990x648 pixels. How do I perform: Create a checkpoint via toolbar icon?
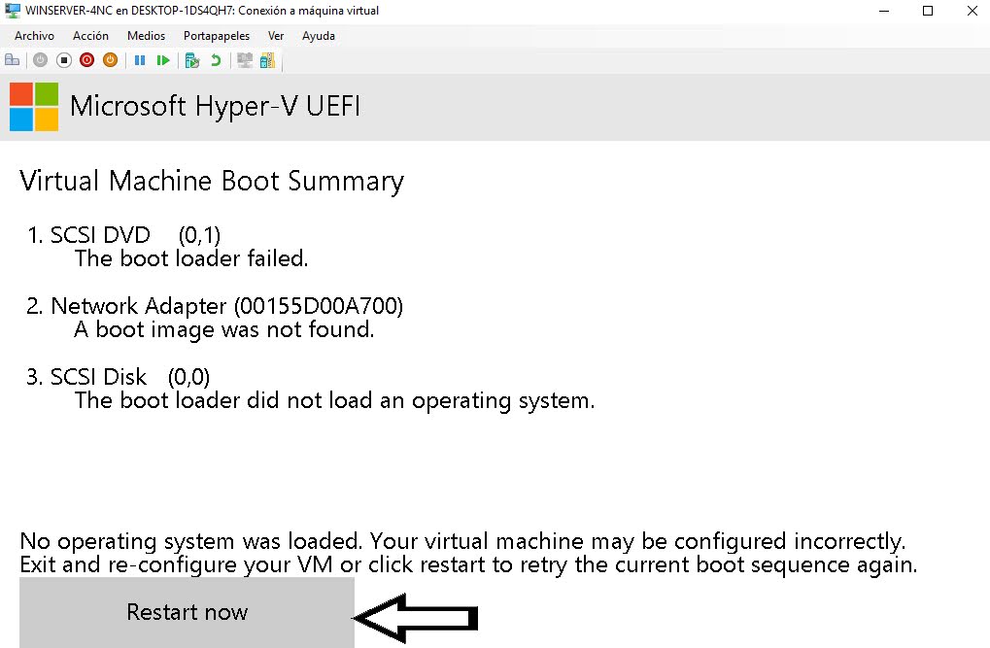pyautogui.click(x=192, y=60)
